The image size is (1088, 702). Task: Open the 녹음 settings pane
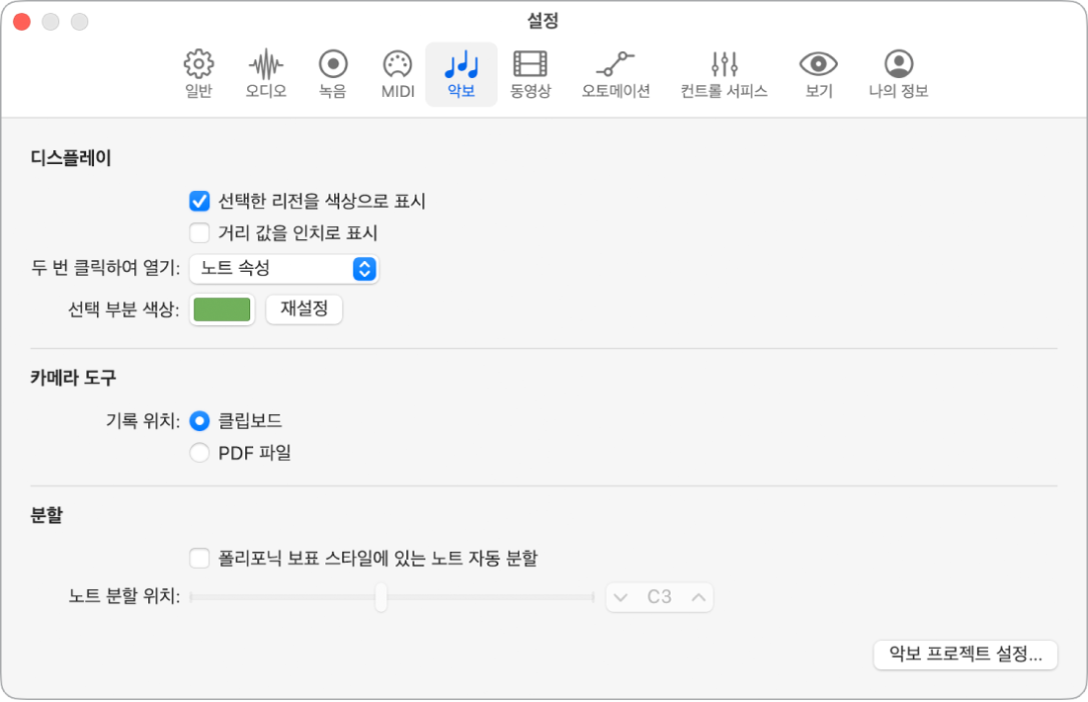click(331, 73)
